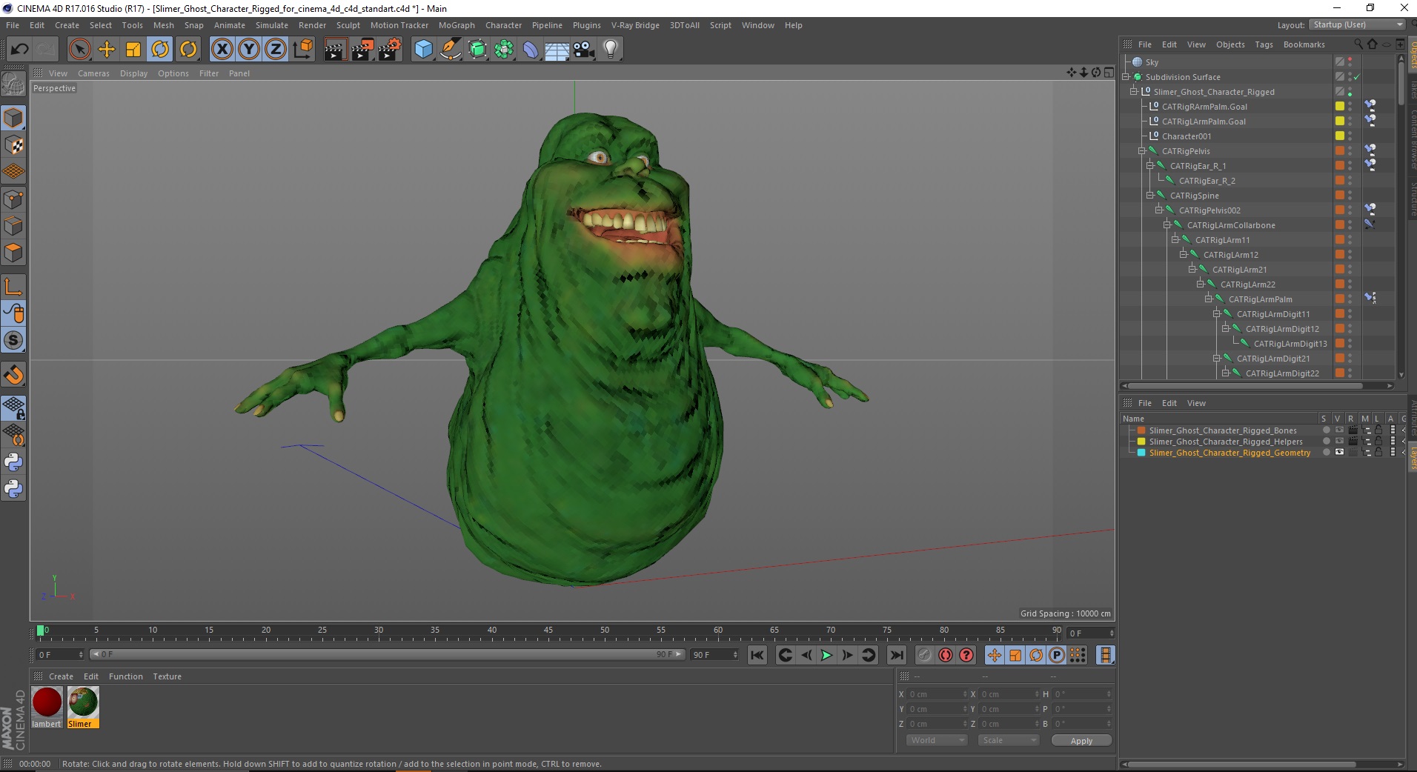Toggle viewport maximize icon
This screenshot has height=772, width=1417.
(x=1109, y=73)
